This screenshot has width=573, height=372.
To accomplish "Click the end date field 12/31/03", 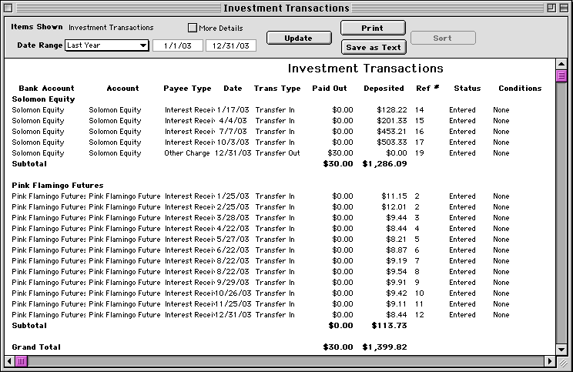I will 230,45.
